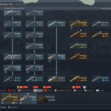Screen dimensions: 111x111
Task: Select the IJN Kagero destroyer card
Action: 57,24
